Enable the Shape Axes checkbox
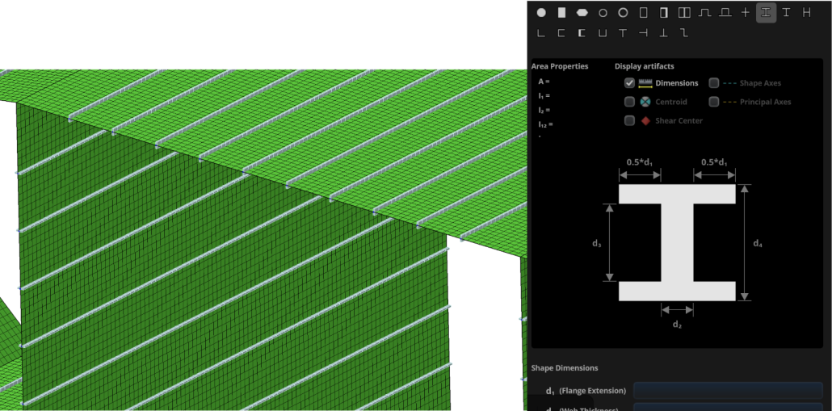This screenshot has height=411, width=832. pyautogui.click(x=714, y=83)
